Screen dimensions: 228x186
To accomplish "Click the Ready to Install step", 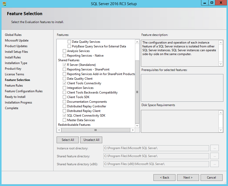I will point(15,97).
